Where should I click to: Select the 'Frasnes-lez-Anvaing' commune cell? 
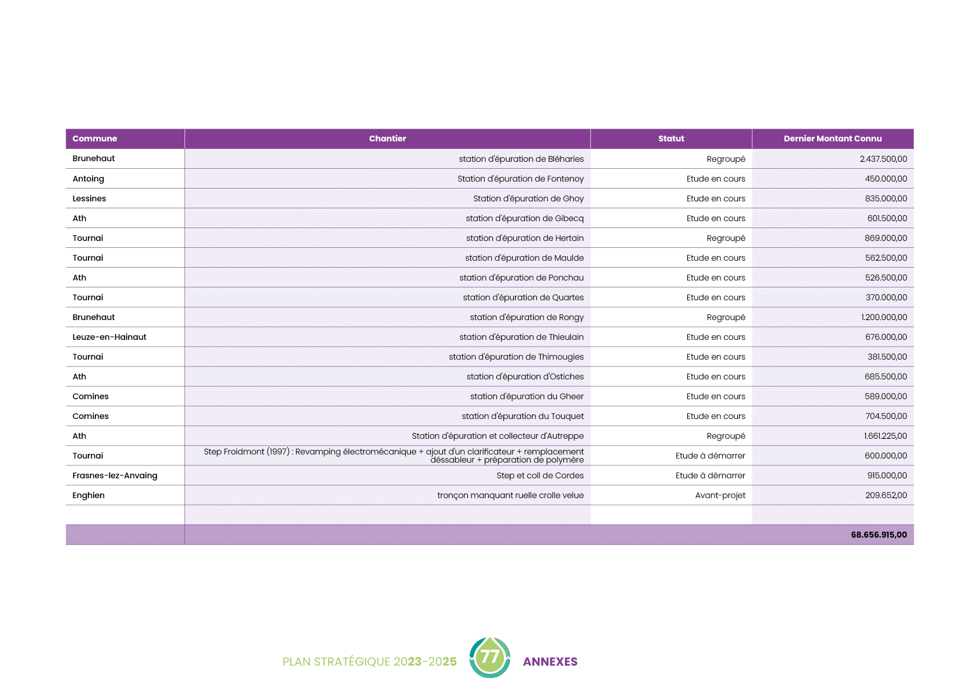tap(115, 475)
